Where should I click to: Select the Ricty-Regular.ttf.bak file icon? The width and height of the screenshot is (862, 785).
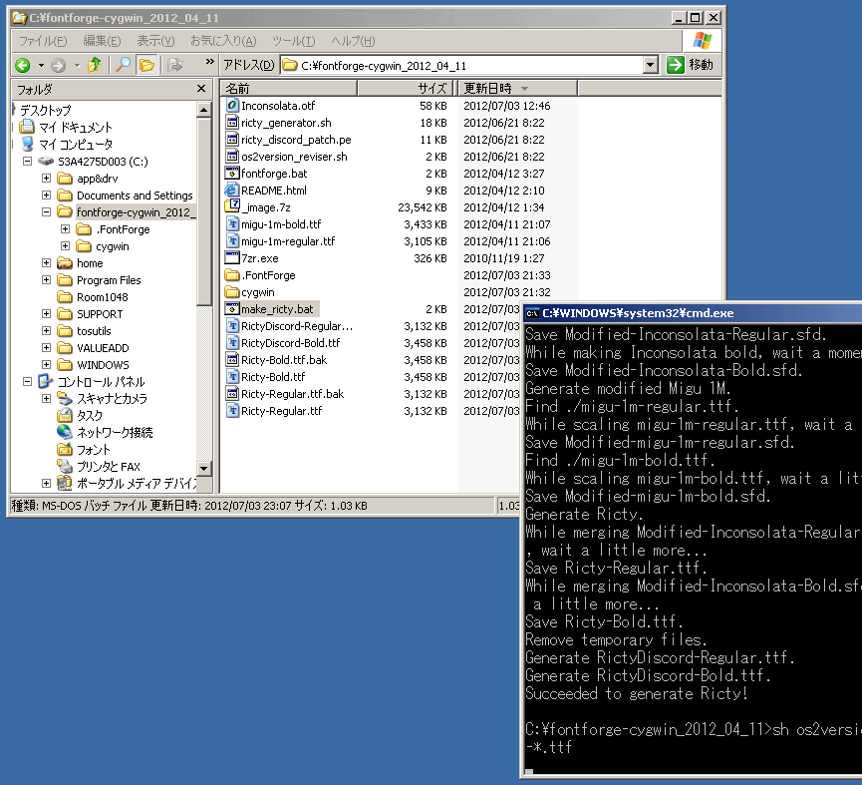tap(232, 394)
